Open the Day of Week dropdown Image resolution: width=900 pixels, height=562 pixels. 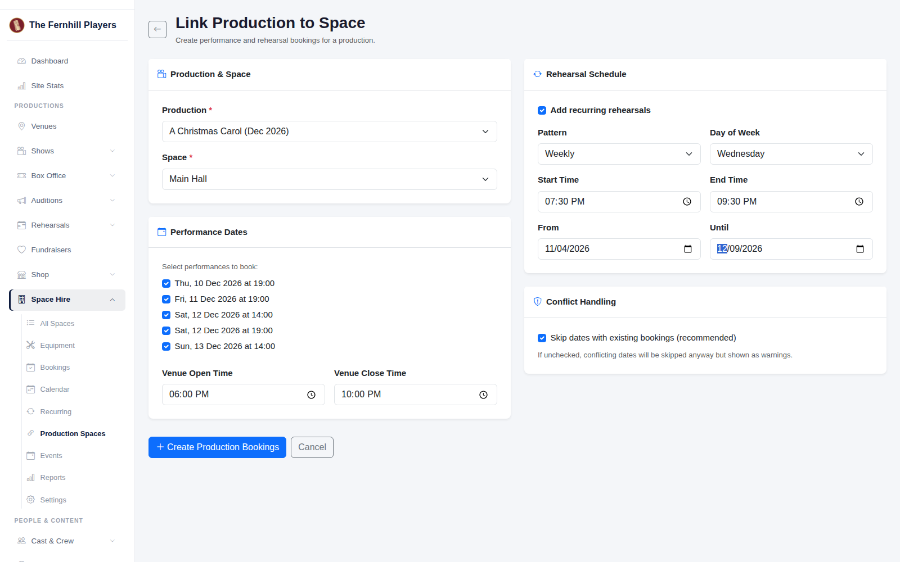[x=791, y=154]
